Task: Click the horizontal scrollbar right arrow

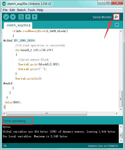Action: [117, 113]
